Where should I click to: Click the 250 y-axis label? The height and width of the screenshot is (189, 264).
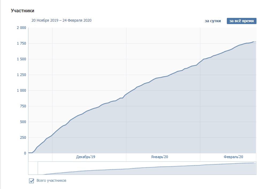(23, 137)
